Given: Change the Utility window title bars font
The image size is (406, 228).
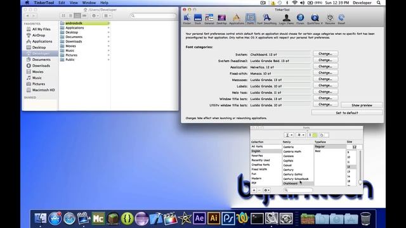Looking at the screenshot, I should 325,104.
